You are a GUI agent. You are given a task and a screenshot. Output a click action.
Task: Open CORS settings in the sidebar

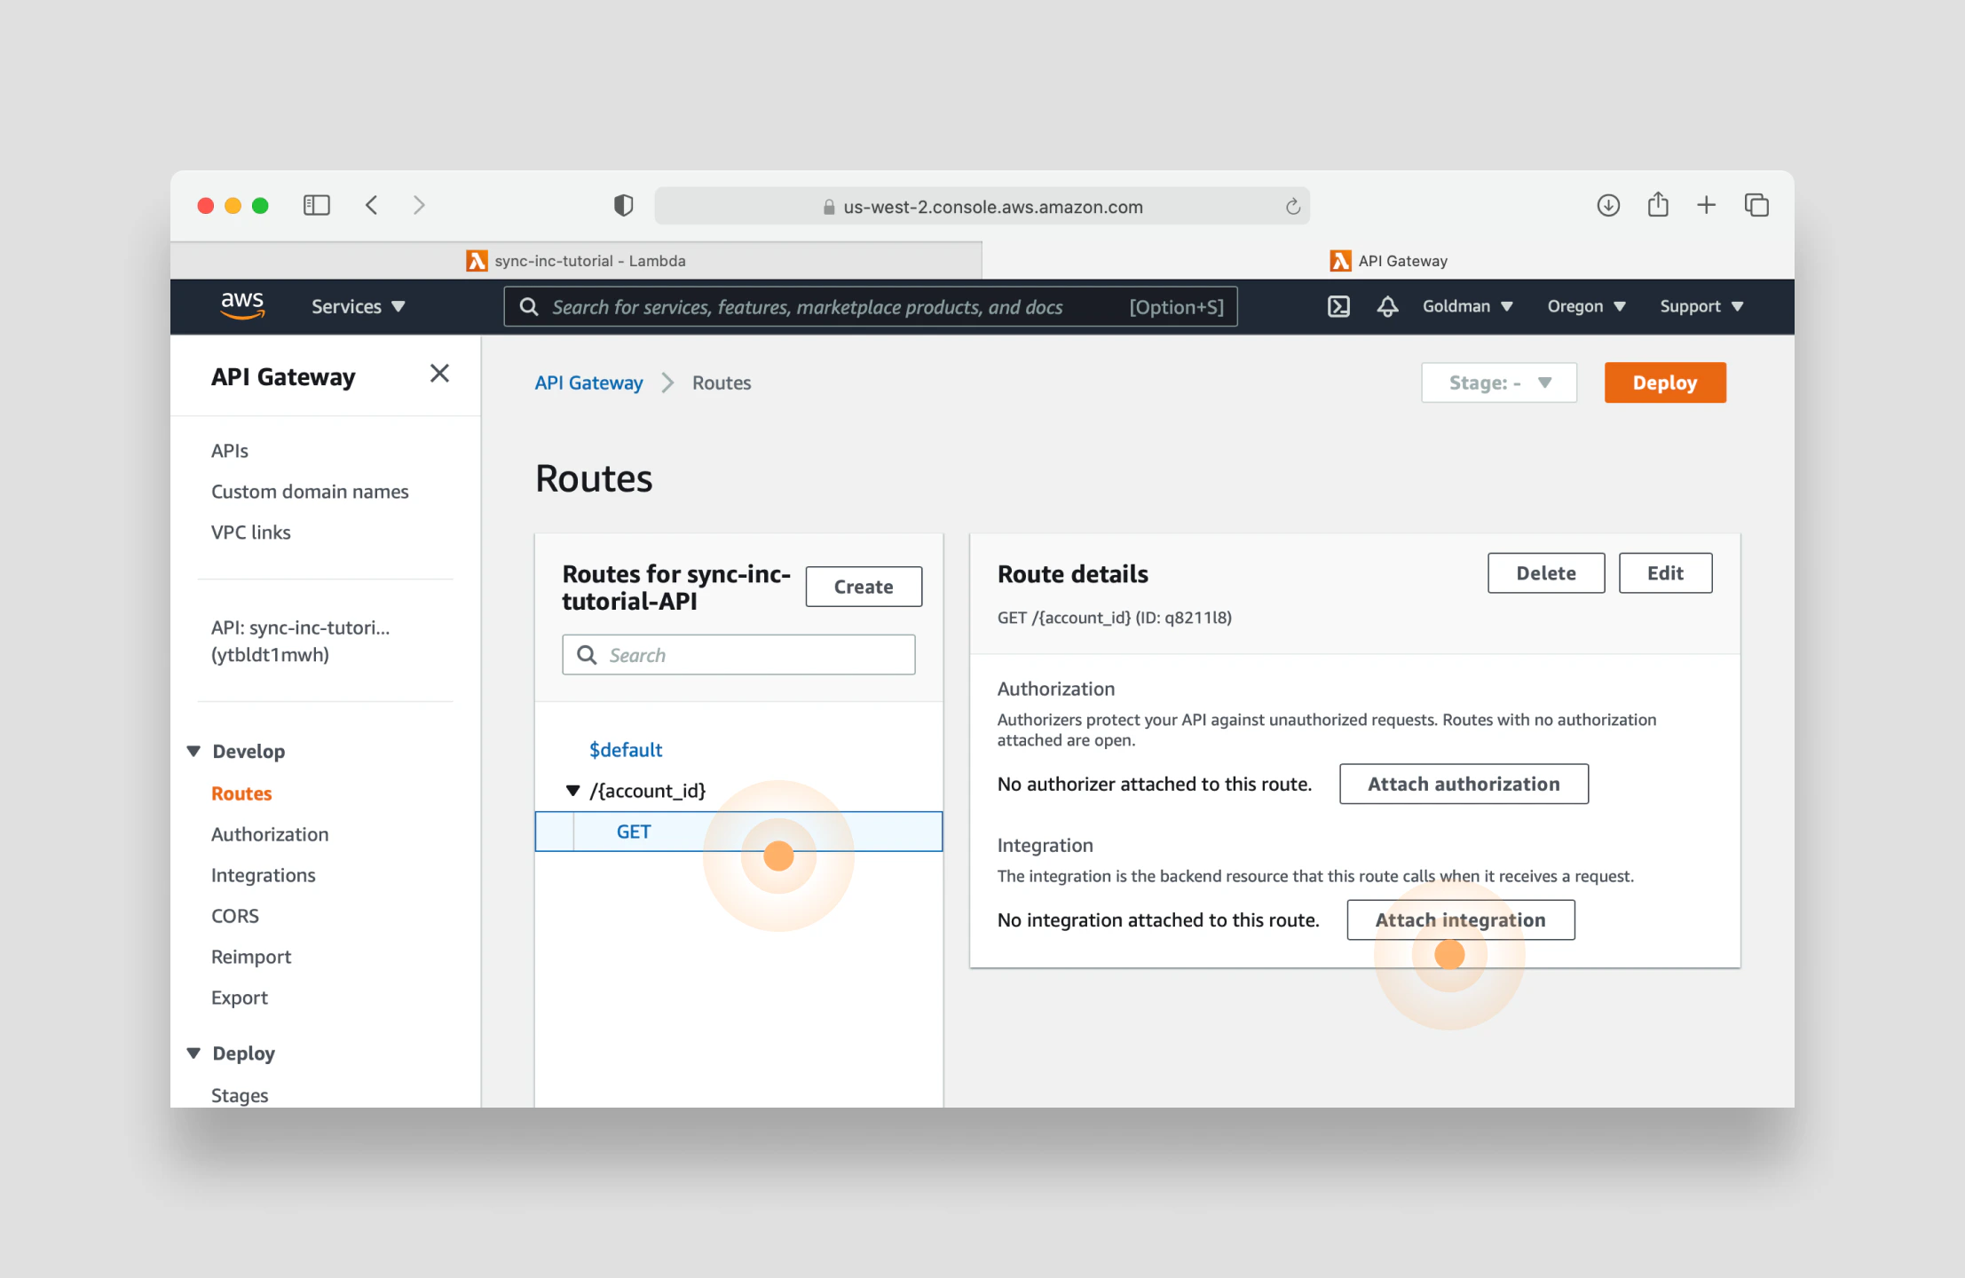(x=235, y=916)
